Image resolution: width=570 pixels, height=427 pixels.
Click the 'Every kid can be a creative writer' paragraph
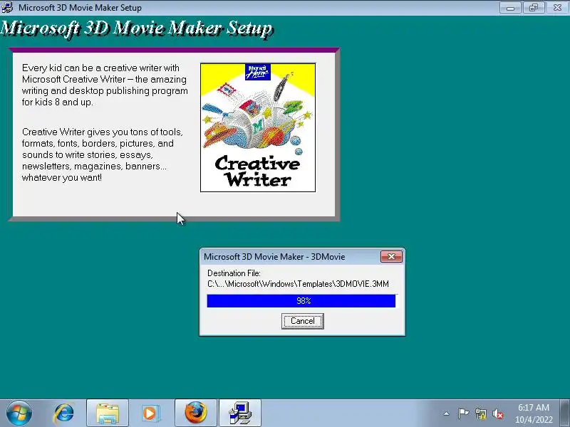click(105, 85)
